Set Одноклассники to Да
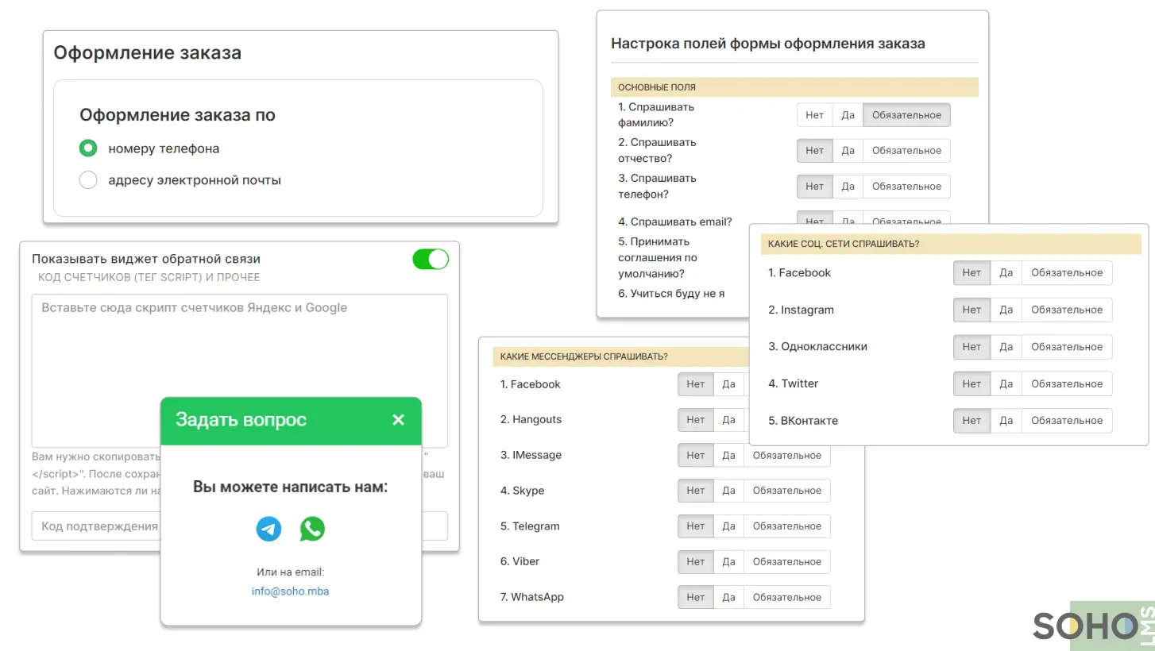 click(1006, 347)
